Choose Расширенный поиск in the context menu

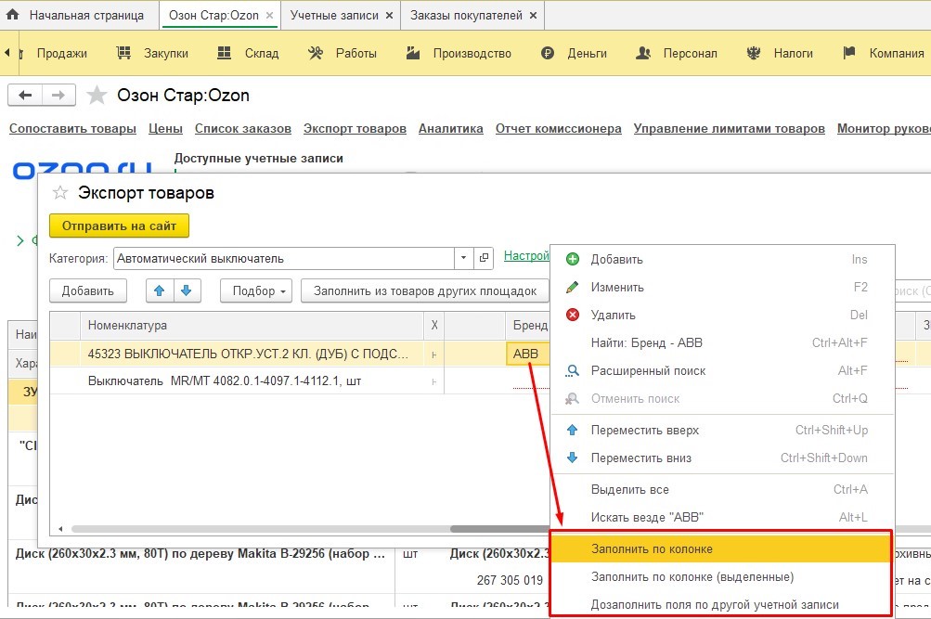(722, 371)
